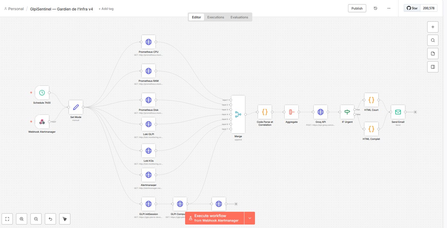Click Execute workflow from Webhook Alertmanager

point(215,218)
